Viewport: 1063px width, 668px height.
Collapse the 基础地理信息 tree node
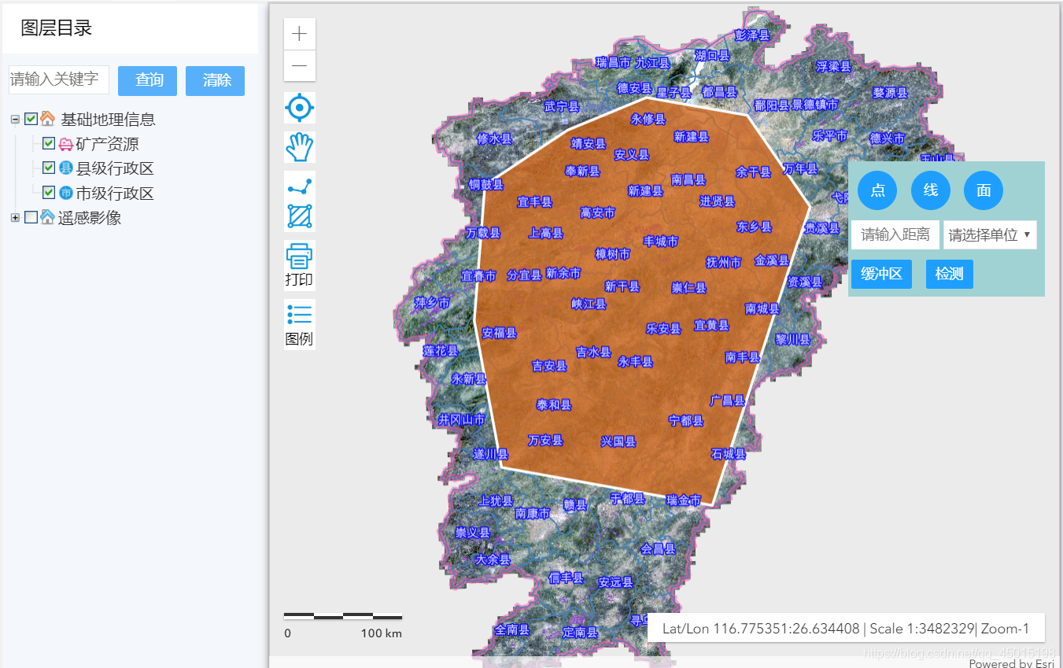tap(14, 118)
